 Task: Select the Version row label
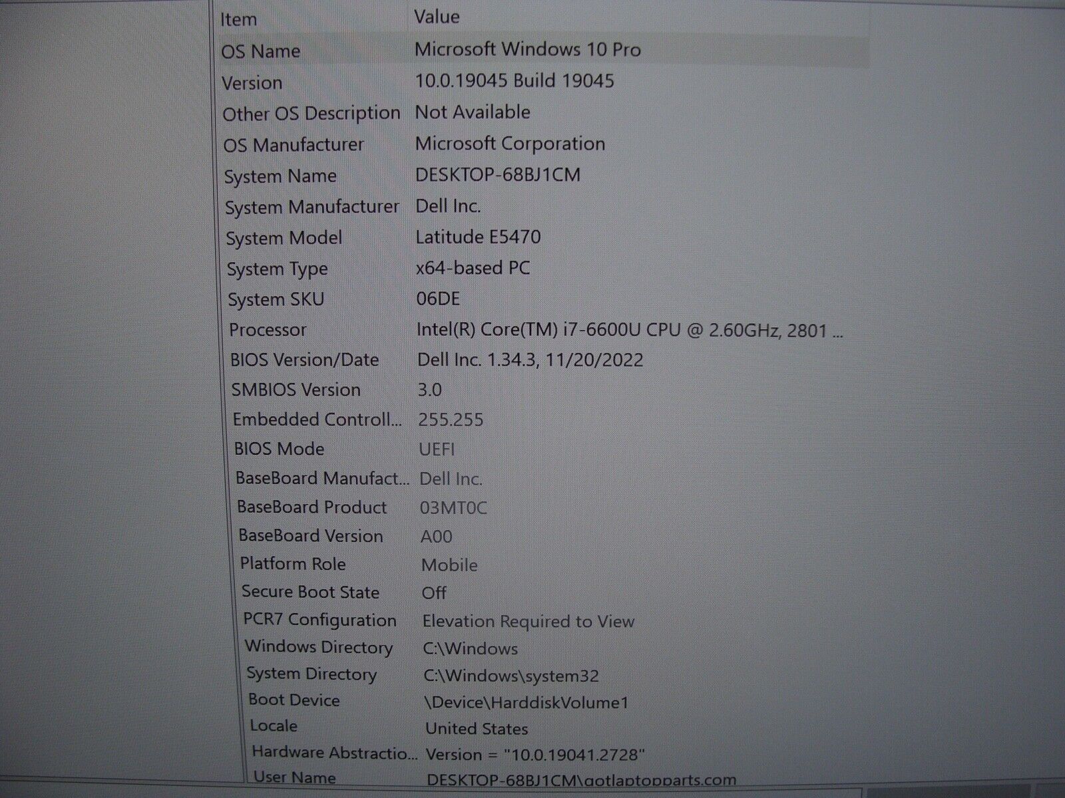252,83
